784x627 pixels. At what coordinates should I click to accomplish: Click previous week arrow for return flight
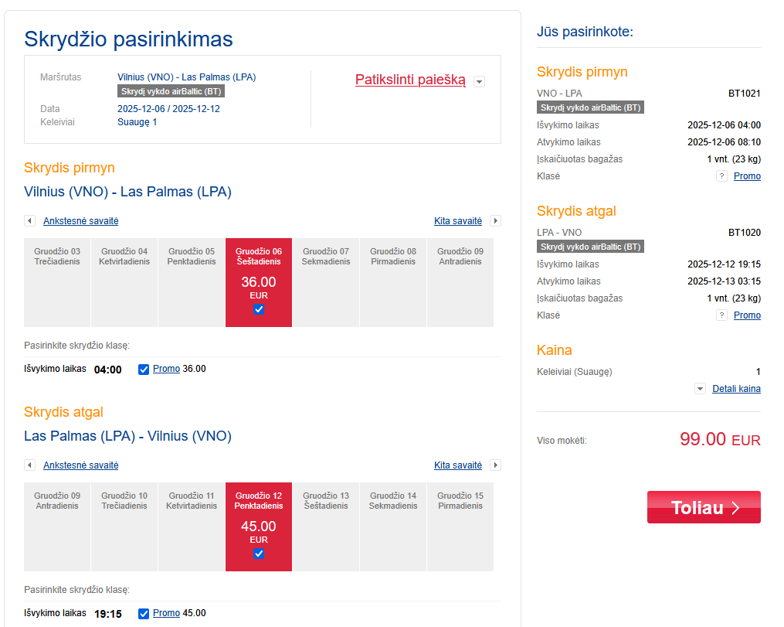[x=29, y=465]
